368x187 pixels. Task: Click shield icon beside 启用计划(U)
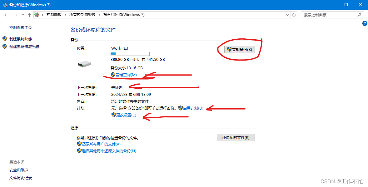point(181,108)
